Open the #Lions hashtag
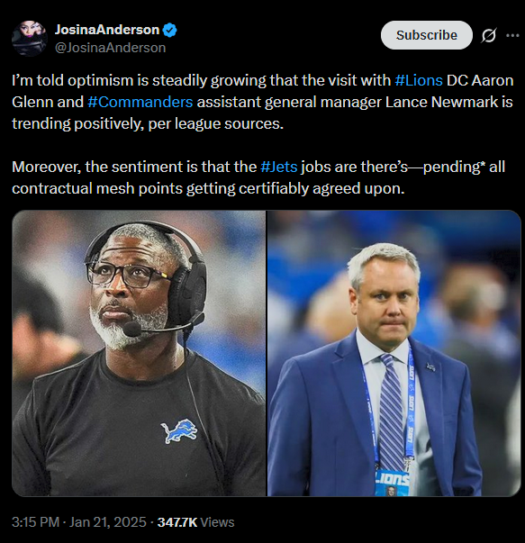This screenshot has width=525, height=543. coord(419,80)
